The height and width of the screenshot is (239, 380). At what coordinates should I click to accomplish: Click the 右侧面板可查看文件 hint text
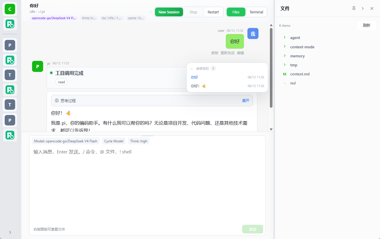(49, 229)
